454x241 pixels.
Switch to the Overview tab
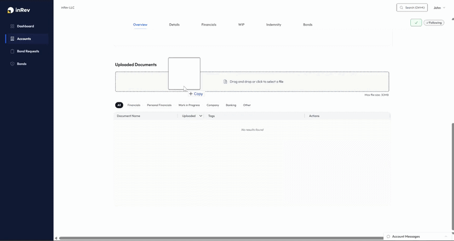click(x=140, y=24)
